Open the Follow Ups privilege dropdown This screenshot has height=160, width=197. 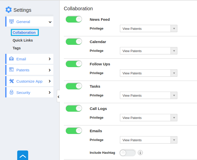tap(149, 73)
